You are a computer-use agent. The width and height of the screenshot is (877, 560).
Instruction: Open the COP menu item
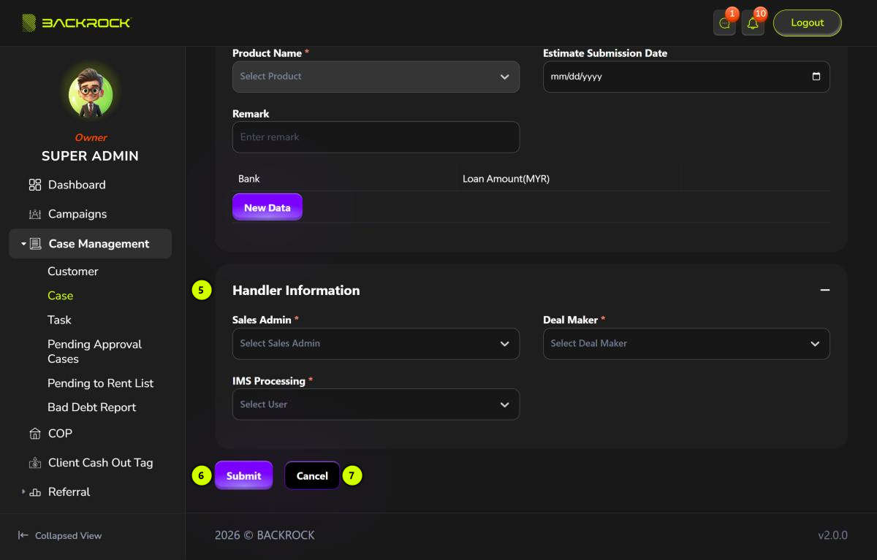pos(60,434)
